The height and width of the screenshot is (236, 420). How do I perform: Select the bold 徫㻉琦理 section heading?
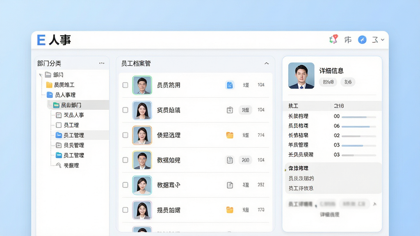click(298, 168)
